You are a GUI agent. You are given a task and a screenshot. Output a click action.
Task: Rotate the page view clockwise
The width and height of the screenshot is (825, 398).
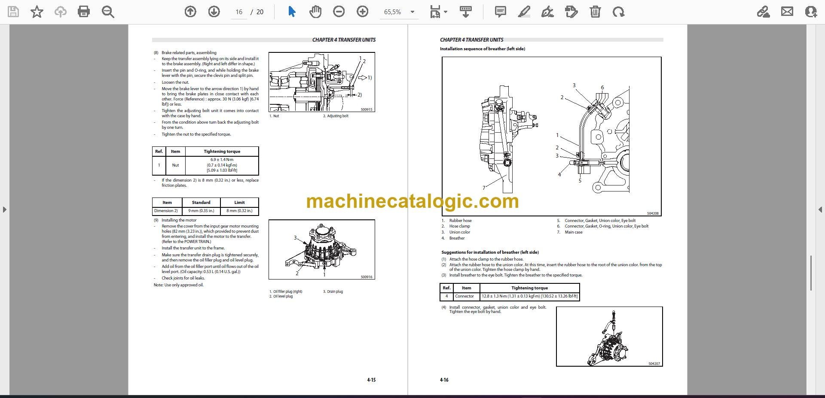point(619,12)
